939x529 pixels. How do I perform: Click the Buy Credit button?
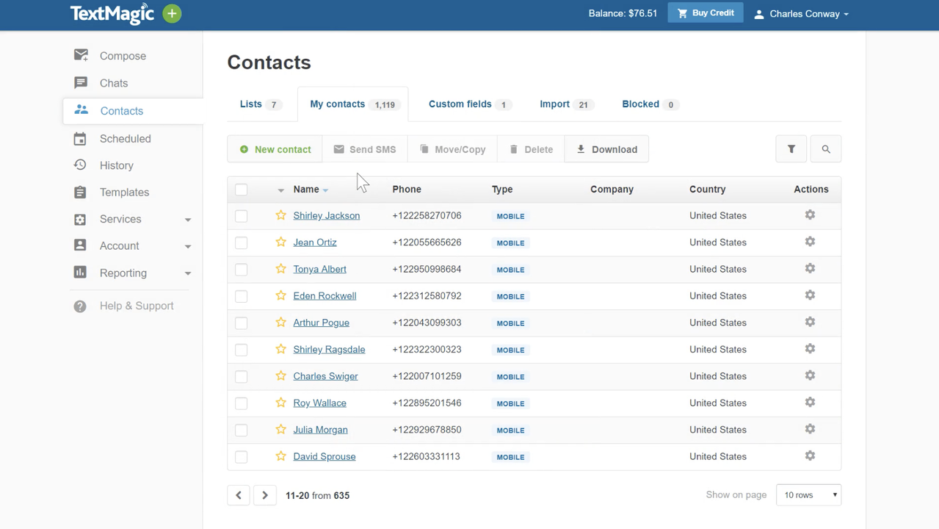tap(704, 12)
